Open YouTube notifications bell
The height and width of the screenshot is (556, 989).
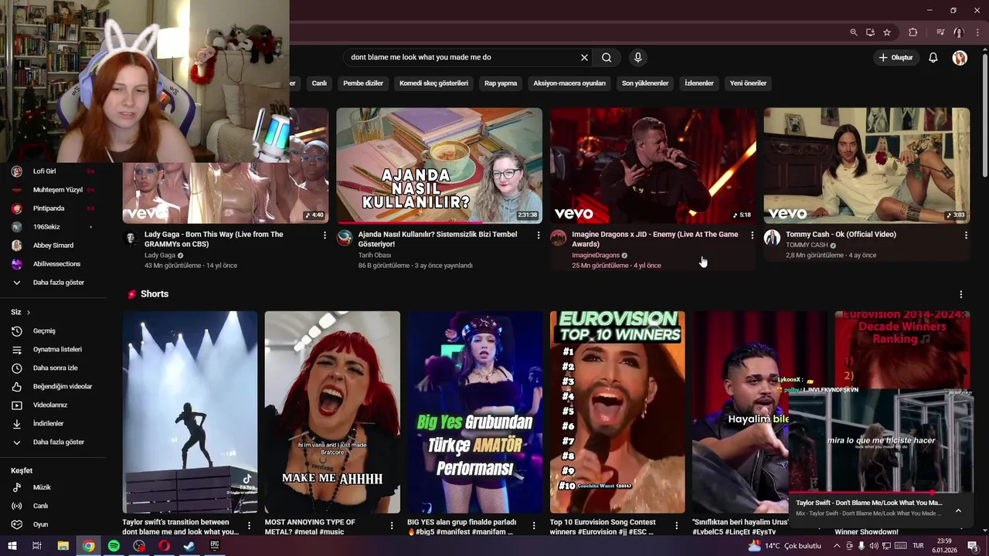[933, 57]
